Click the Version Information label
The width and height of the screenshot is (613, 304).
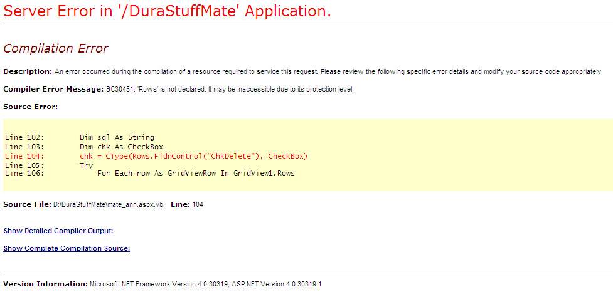[46, 284]
